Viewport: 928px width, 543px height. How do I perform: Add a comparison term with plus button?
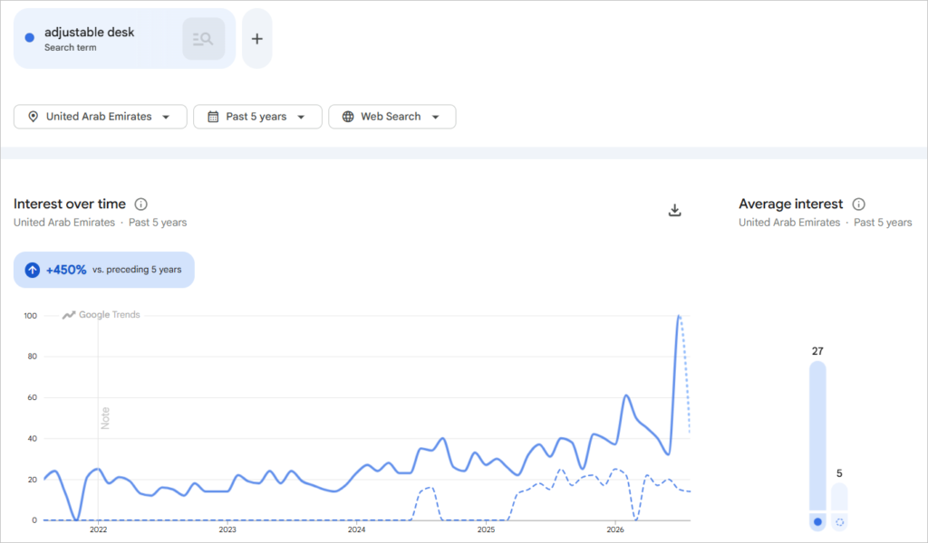pyautogui.click(x=256, y=39)
